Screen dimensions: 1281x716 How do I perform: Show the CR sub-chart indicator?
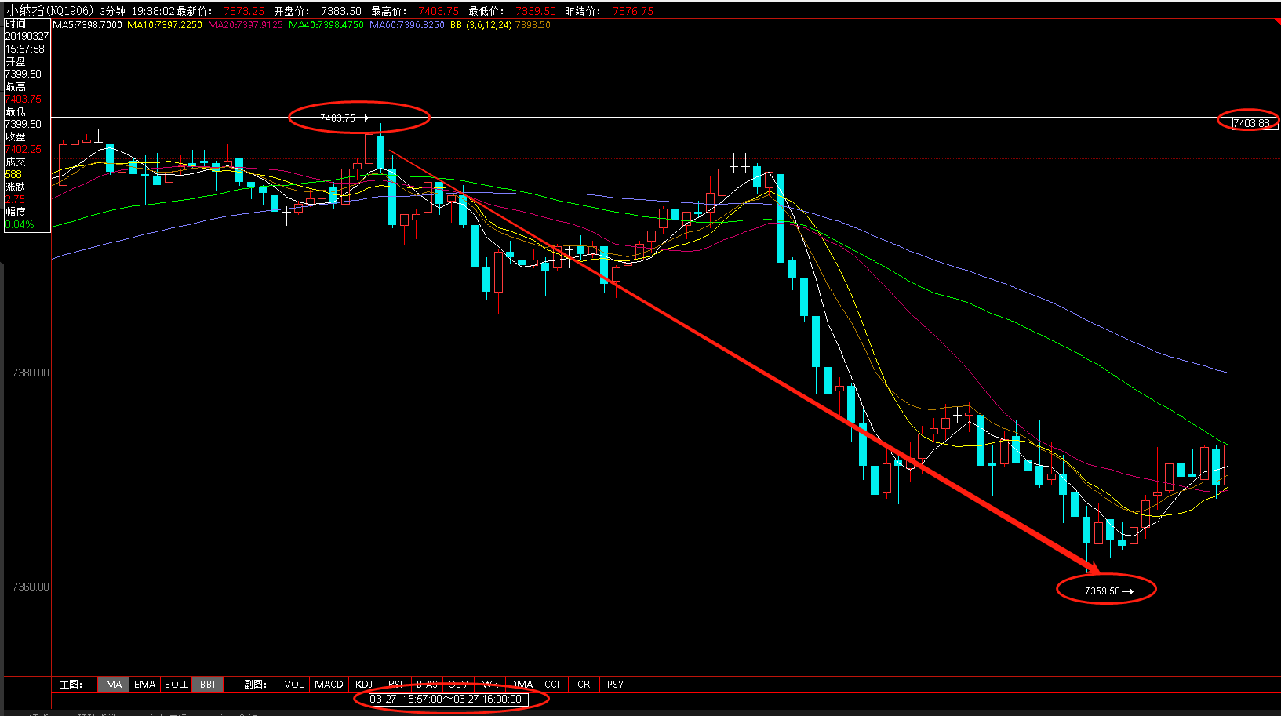click(584, 685)
